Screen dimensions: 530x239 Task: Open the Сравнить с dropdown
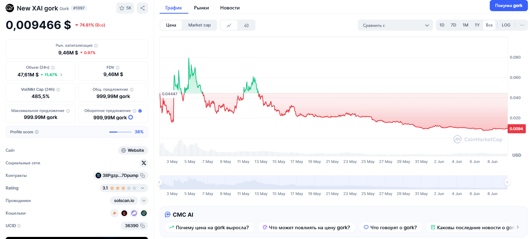pyautogui.click(x=396, y=25)
